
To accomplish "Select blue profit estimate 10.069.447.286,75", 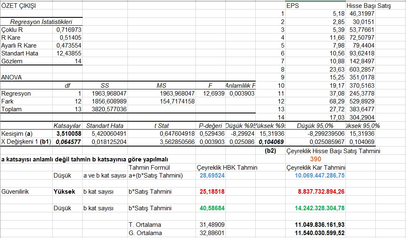I will 320,175.
